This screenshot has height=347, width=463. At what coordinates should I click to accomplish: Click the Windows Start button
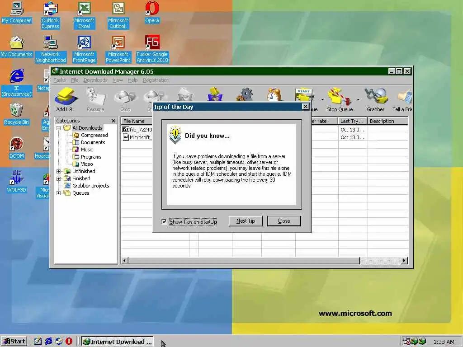click(x=14, y=342)
